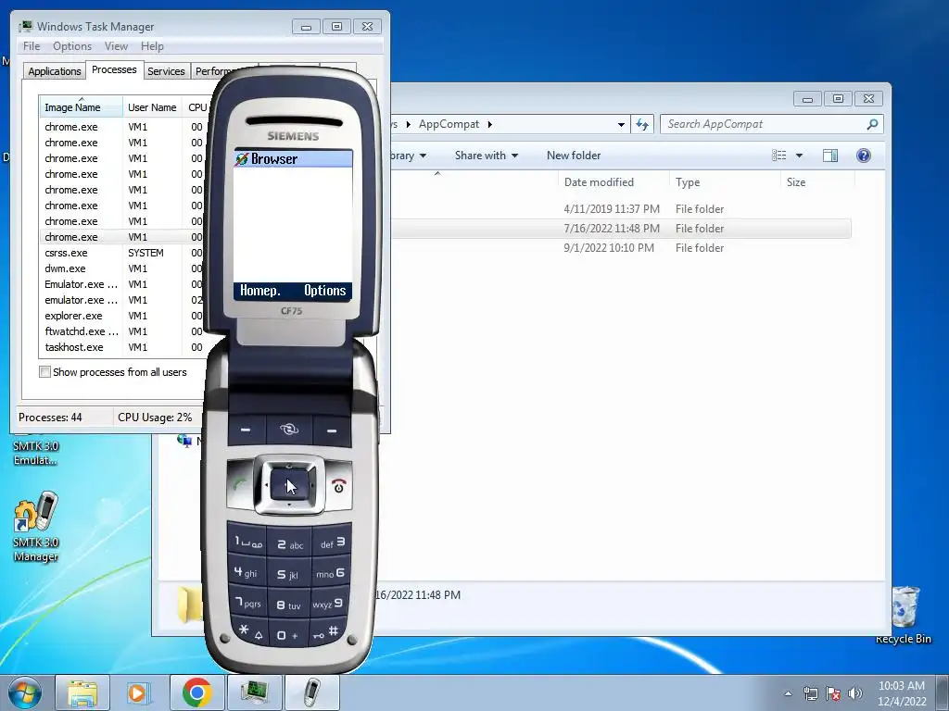Sort files by Type column
Screen dimensions: 949x711
coord(725,182)
